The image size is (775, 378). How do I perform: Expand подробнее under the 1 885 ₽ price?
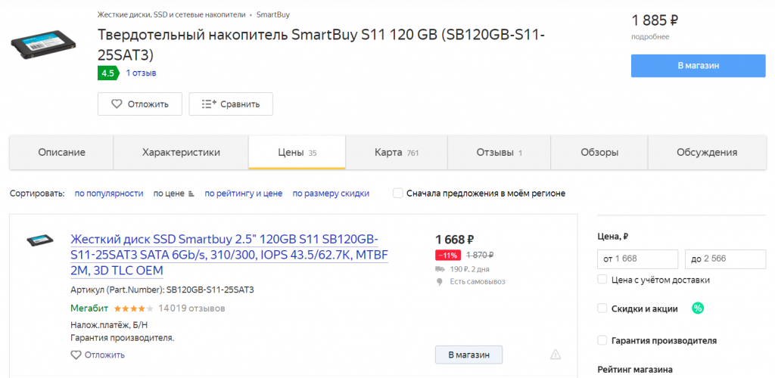pyautogui.click(x=650, y=36)
